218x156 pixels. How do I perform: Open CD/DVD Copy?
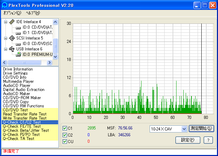(x=16, y=102)
